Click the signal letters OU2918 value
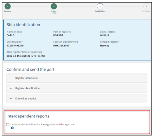This screenshot has height=138, width=154. (104, 35)
